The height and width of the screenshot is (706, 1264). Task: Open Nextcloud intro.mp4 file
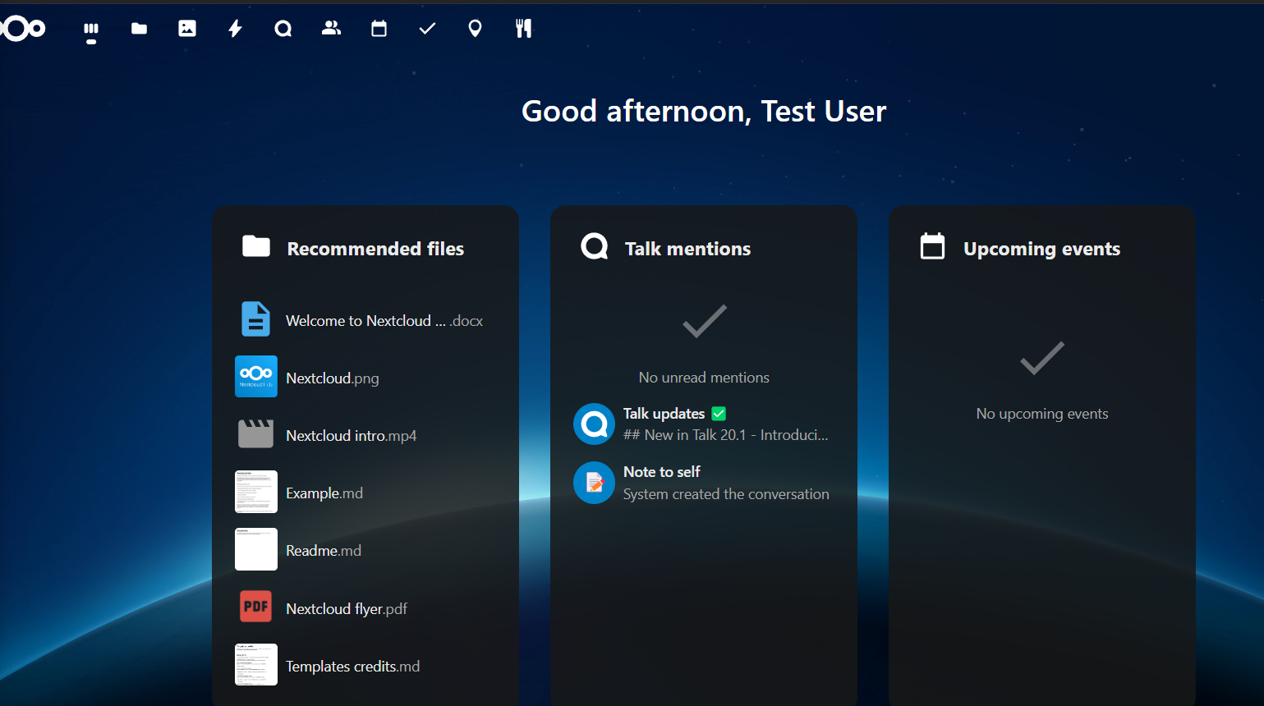coord(365,434)
